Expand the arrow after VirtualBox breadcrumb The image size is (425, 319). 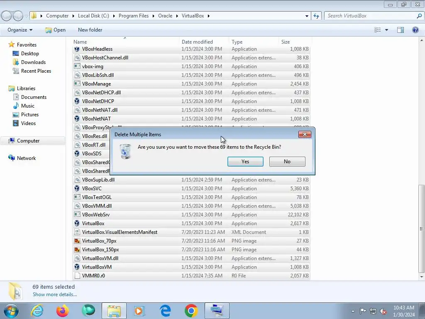point(209,16)
